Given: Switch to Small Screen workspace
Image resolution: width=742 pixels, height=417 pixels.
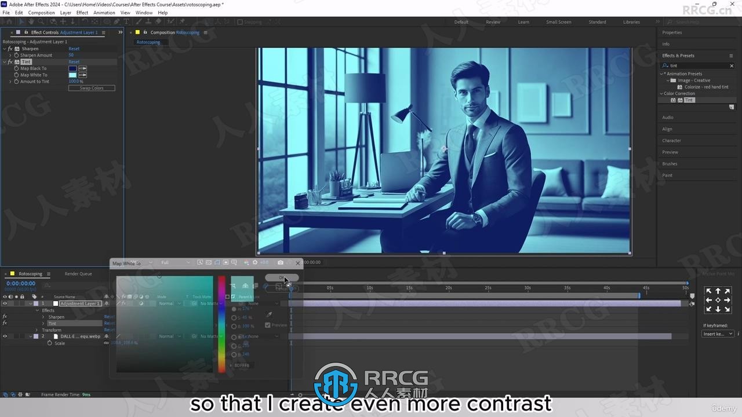Looking at the screenshot, I should (559, 22).
